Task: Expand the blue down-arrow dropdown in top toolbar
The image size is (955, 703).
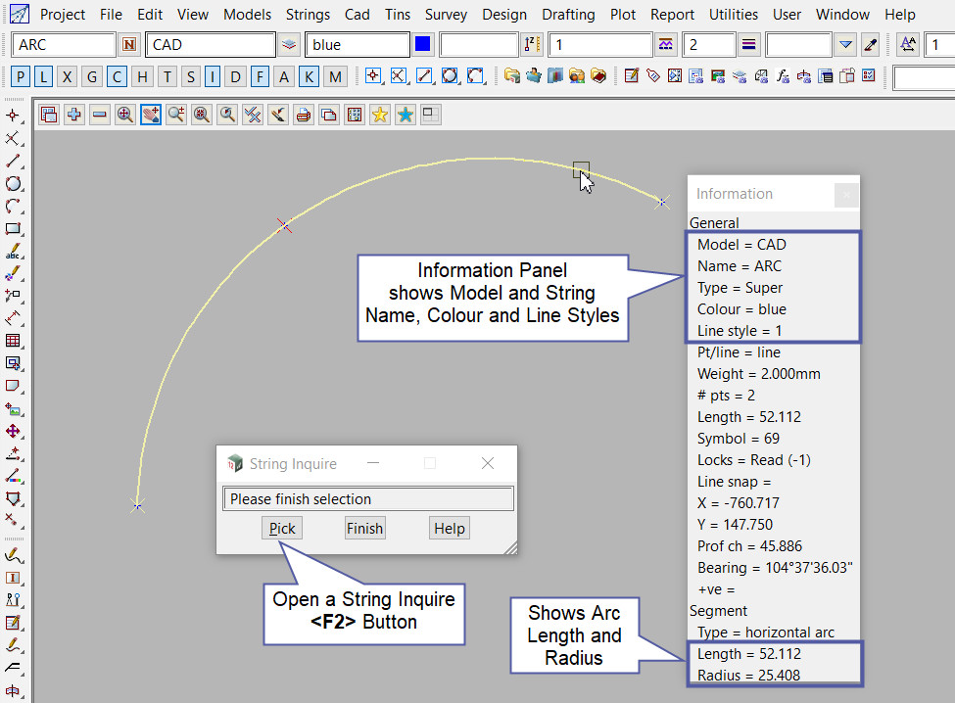Action: click(846, 45)
